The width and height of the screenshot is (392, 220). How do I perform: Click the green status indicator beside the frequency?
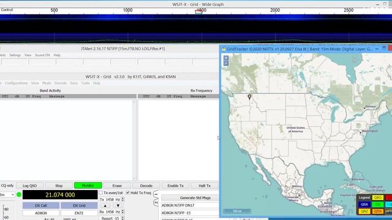coord(19,194)
